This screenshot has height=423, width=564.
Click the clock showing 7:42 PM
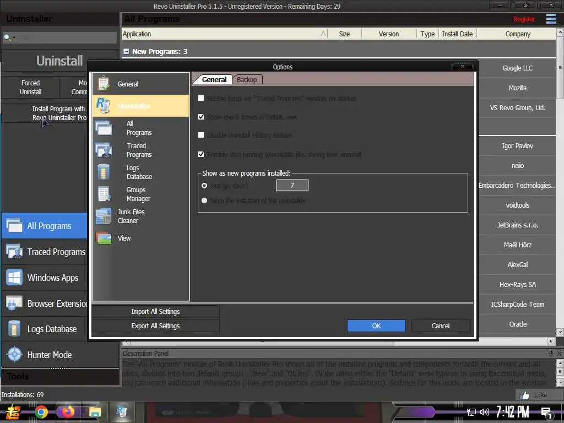click(512, 412)
